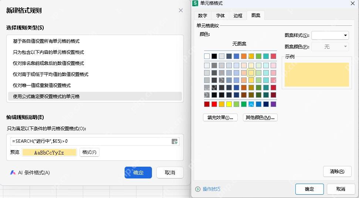This screenshot has width=359, height=198.
Task: Pick the pure white swatch in top row
Action: tap(207, 56)
